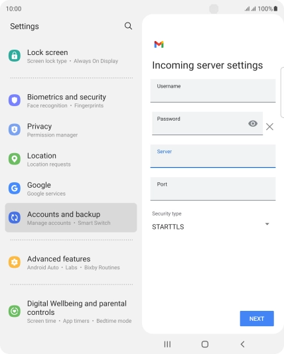Screen dimensions: 284x354
Task: Tap the Digital Wellbeing icon
Action: click(x=15, y=311)
